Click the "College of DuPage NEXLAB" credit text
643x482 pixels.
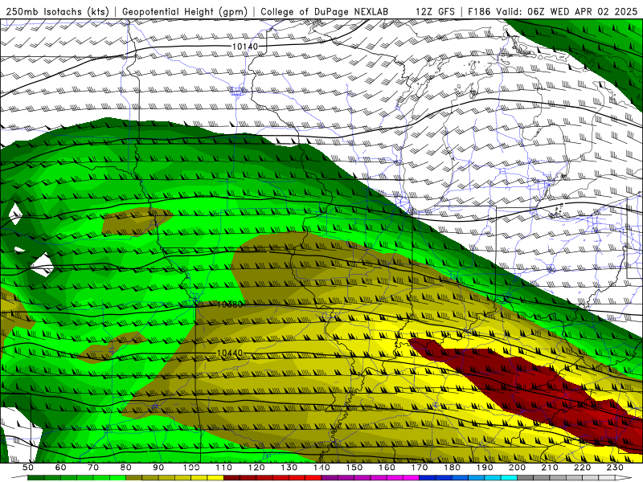pos(325,12)
